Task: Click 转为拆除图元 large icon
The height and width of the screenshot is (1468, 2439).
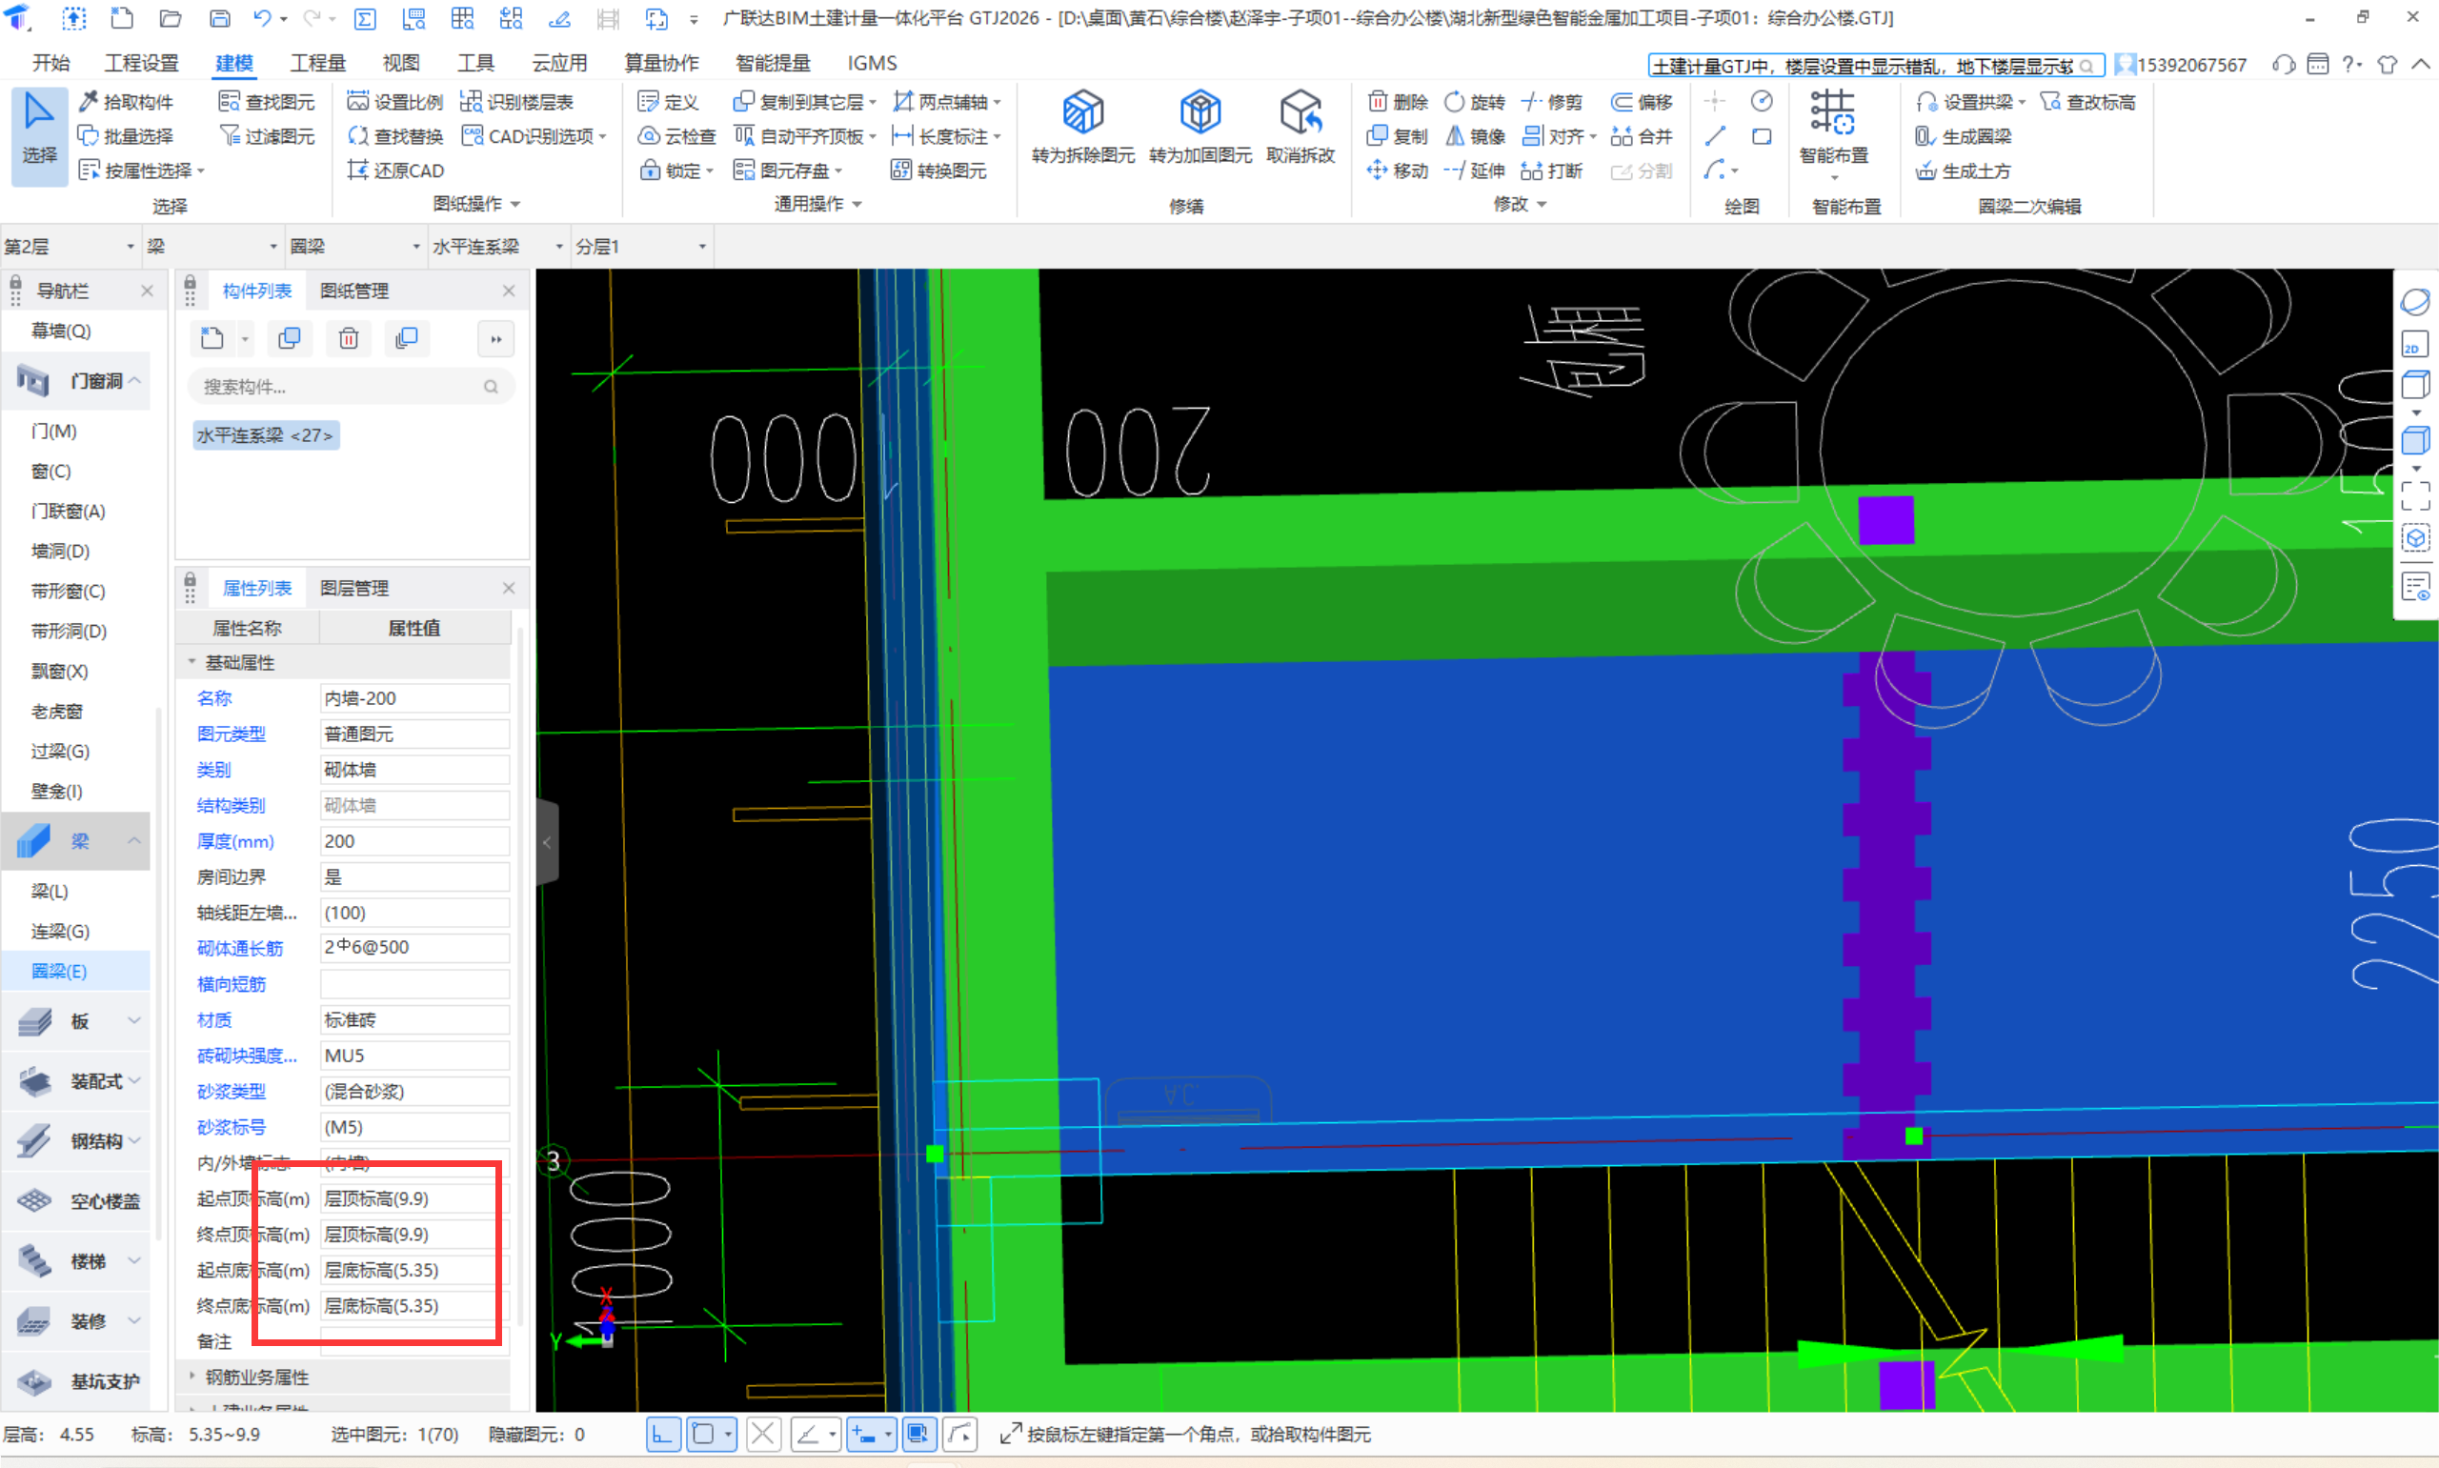Action: pyautogui.click(x=1083, y=127)
